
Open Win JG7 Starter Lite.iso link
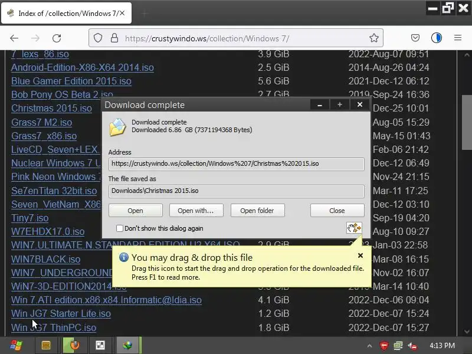61,313
